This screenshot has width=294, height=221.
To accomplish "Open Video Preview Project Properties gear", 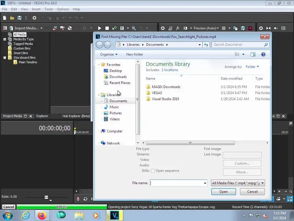I will [x=163, y=28].
